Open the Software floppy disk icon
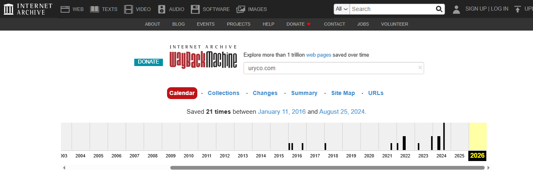This screenshot has width=533, height=170. [x=195, y=9]
